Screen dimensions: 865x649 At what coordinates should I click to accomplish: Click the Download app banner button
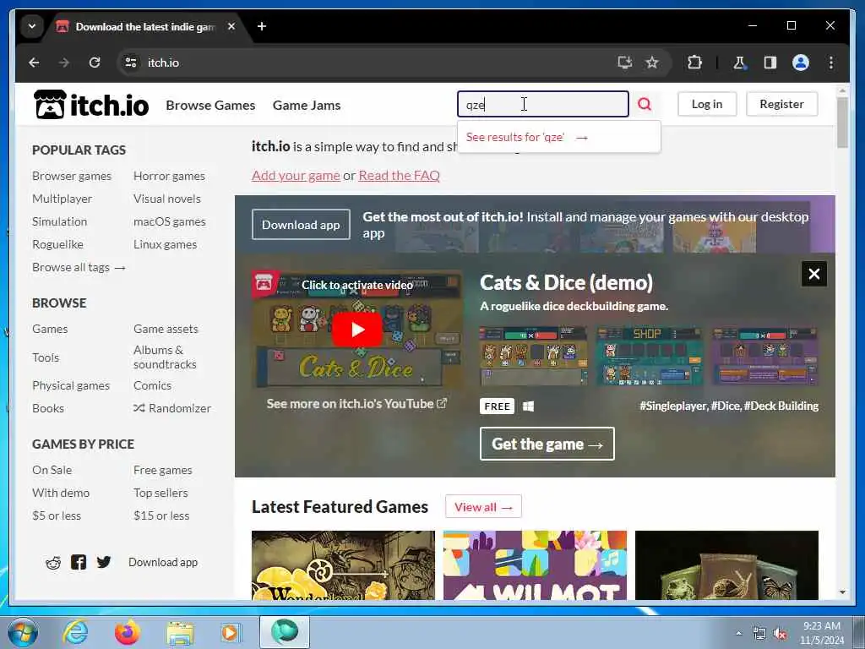point(301,225)
